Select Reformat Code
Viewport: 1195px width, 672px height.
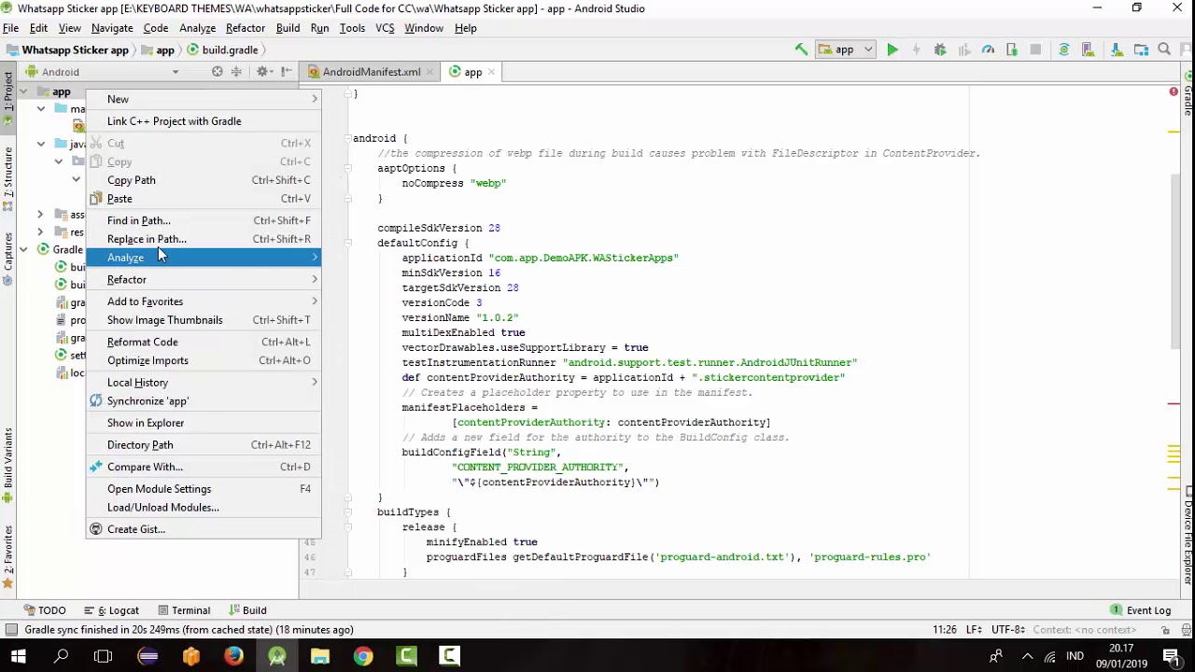pos(204,343)
